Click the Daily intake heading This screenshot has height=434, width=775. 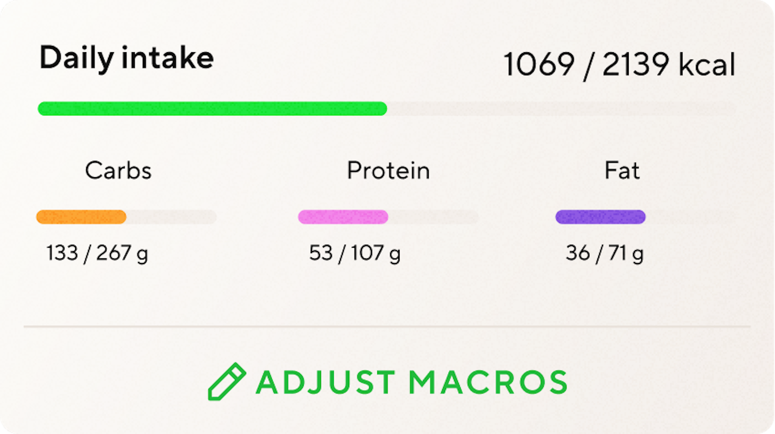coord(126,58)
